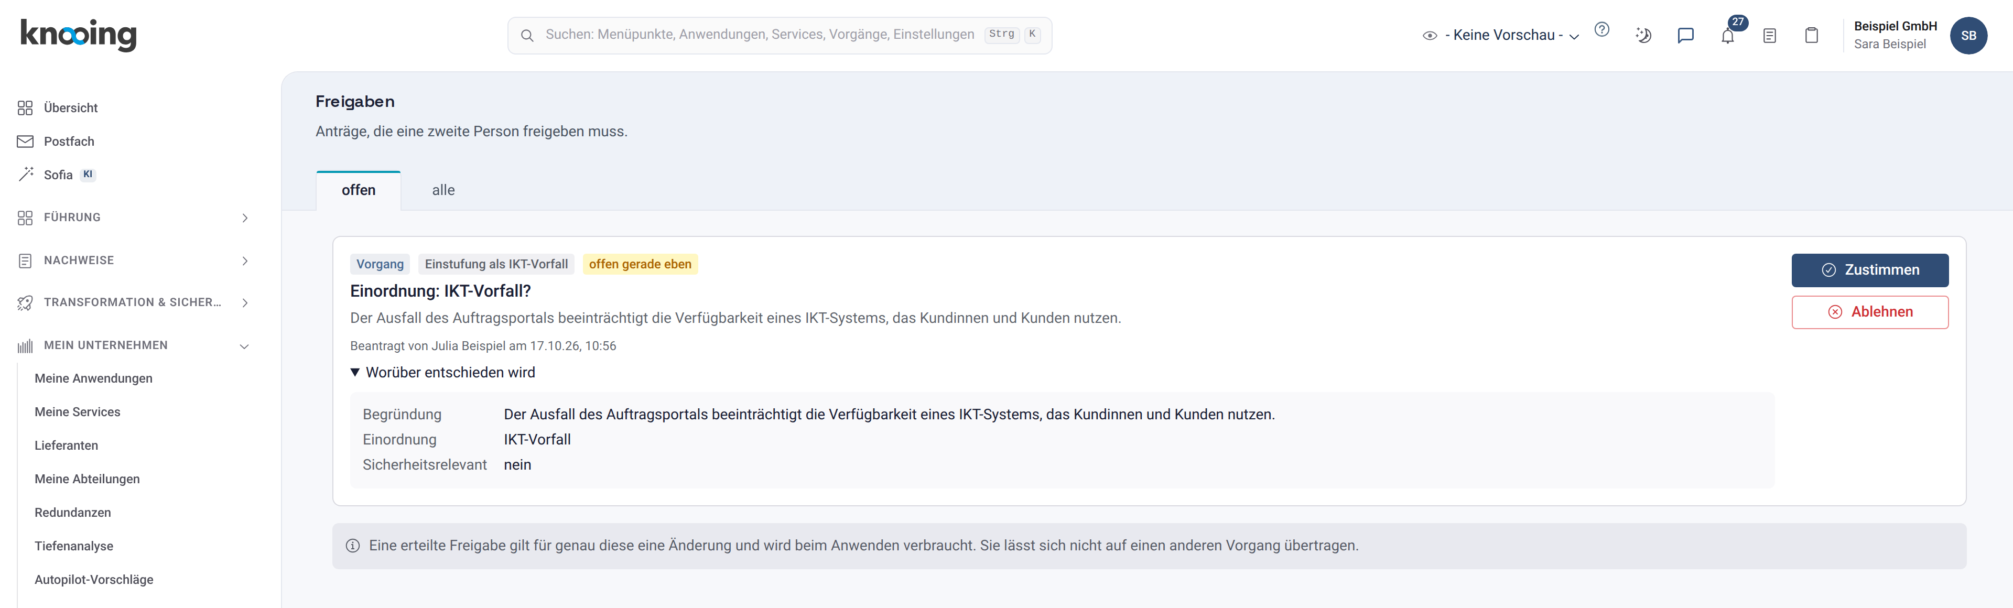Open the Keine Vorschau preview dropdown

pyautogui.click(x=1501, y=35)
